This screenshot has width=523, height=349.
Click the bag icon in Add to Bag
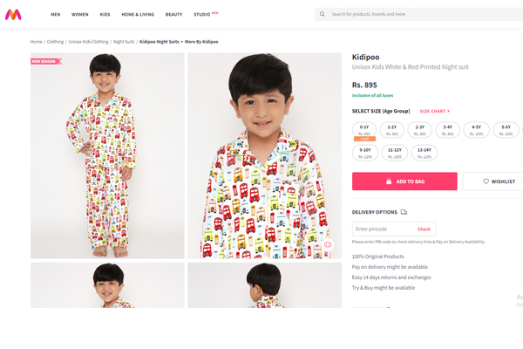click(388, 181)
